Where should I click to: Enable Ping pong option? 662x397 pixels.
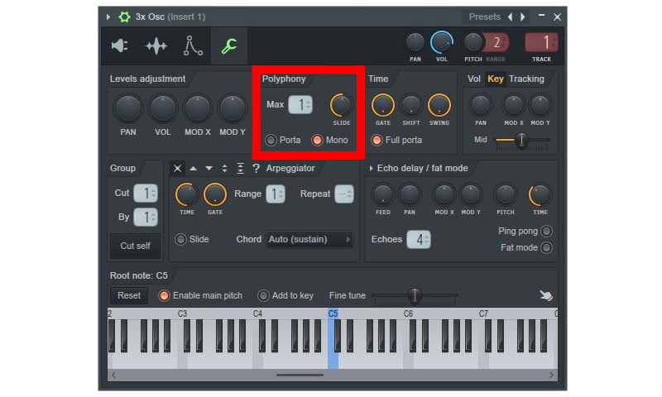coord(546,232)
